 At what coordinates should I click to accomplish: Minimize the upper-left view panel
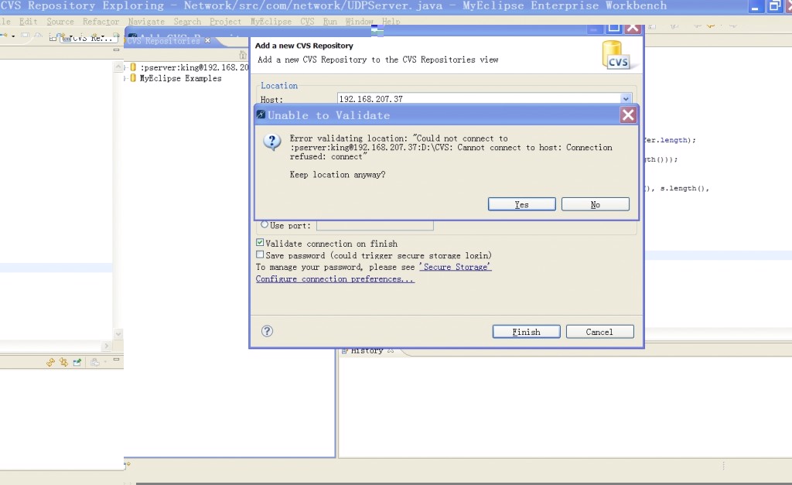(x=116, y=50)
